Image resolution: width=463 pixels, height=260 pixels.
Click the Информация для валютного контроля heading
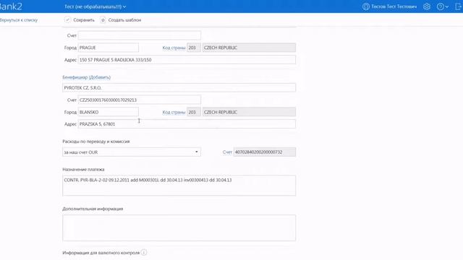pyautogui.click(x=101, y=253)
